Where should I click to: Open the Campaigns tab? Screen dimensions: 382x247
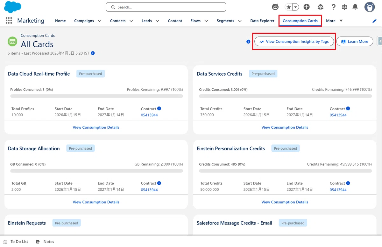[x=84, y=21]
